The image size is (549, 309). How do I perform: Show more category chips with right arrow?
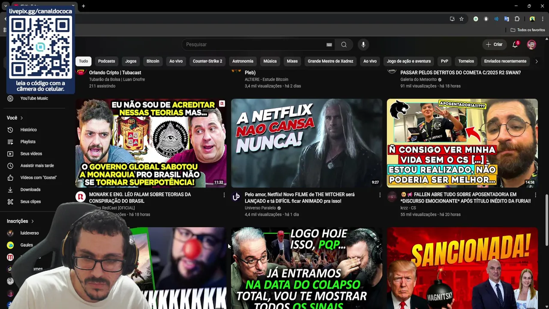pyautogui.click(x=536, y=61)
